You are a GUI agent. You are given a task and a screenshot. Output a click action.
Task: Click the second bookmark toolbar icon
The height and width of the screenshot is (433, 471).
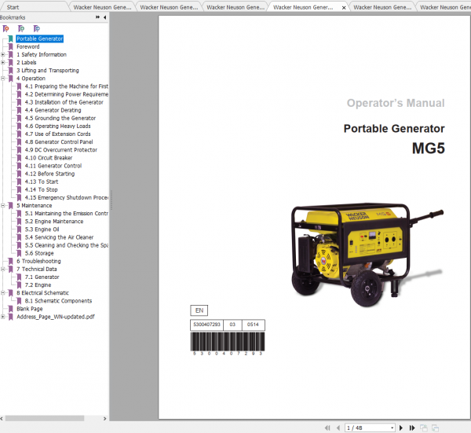click(21, 28)
